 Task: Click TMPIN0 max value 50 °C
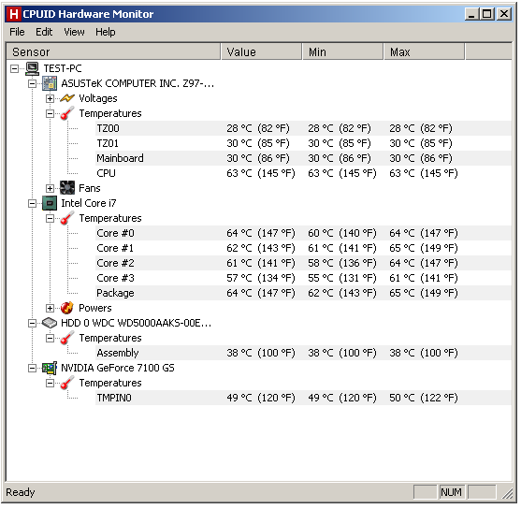pyautogui.click(x=424, y=398)
